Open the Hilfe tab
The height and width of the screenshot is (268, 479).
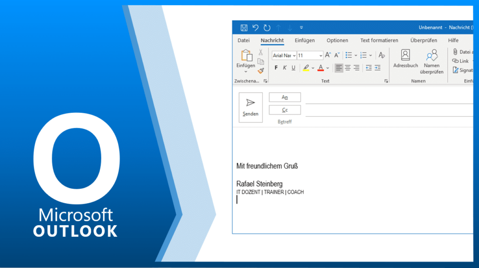pos(453,40)
